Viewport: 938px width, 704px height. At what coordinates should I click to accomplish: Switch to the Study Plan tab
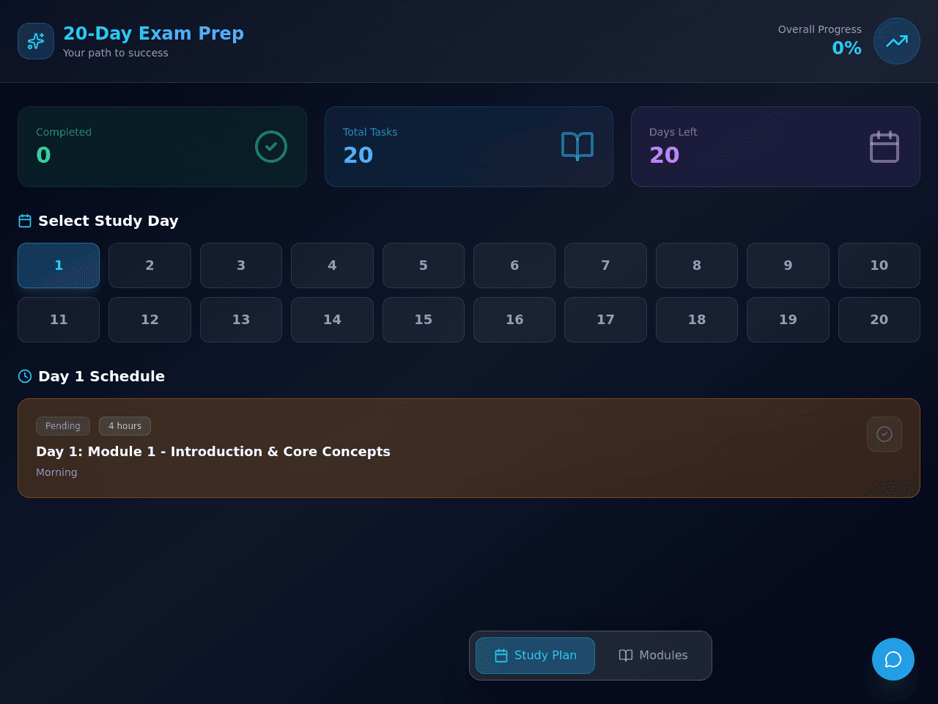click(535, 656)
